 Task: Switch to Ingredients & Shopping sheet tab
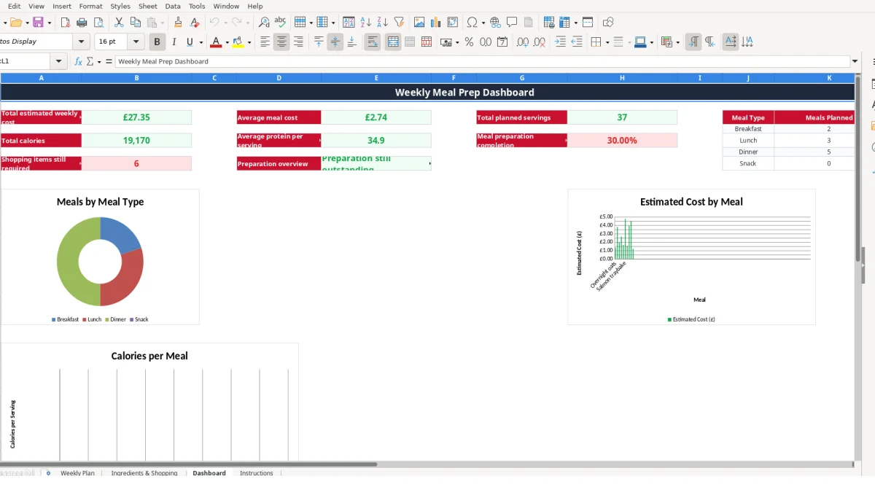coord(144,473)
